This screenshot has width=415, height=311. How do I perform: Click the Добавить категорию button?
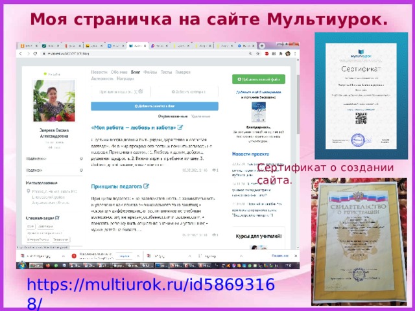click(189, 92)
